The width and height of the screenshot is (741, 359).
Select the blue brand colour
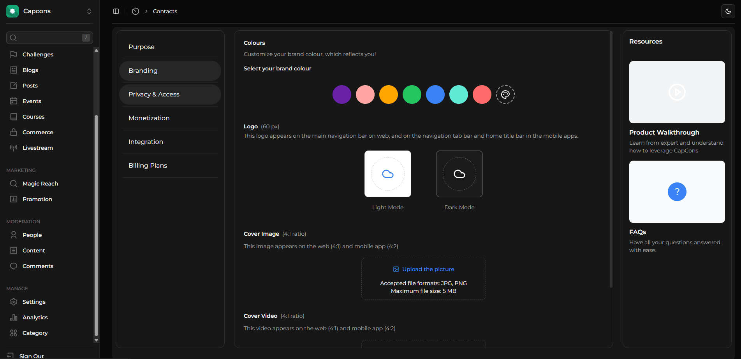(435, 95)
